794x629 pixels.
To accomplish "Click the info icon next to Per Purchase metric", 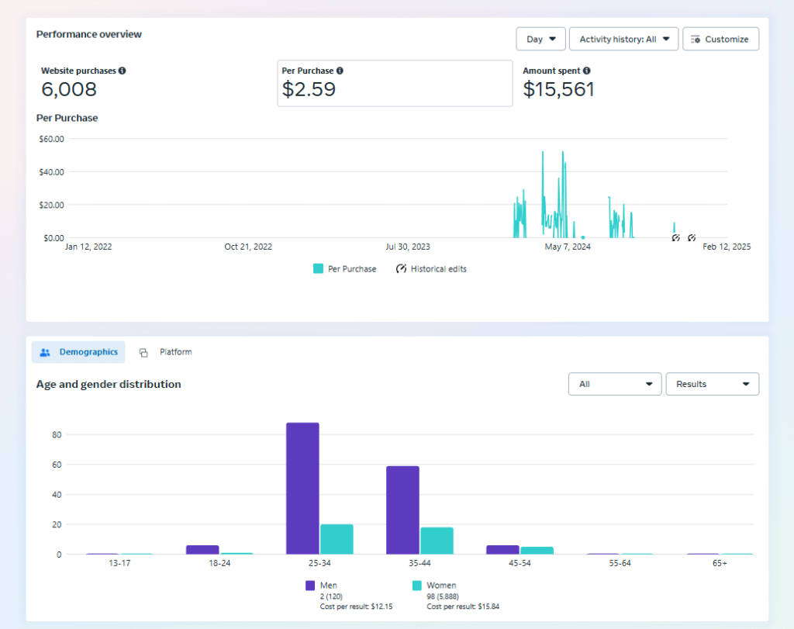I will pos(340,71).
